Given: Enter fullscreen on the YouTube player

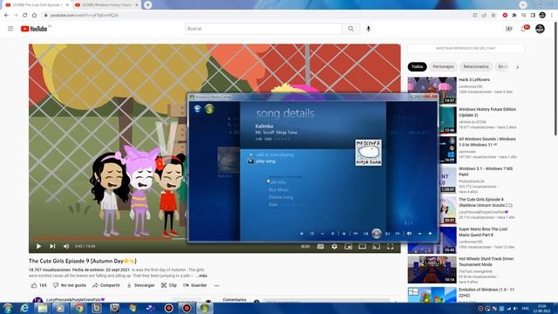Looking at the screenshot, I should coord(390,246).
